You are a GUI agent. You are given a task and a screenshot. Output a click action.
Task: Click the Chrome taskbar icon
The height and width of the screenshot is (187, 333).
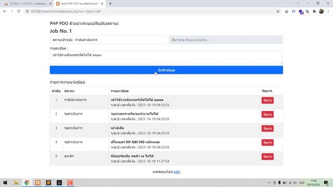point(27,183)
